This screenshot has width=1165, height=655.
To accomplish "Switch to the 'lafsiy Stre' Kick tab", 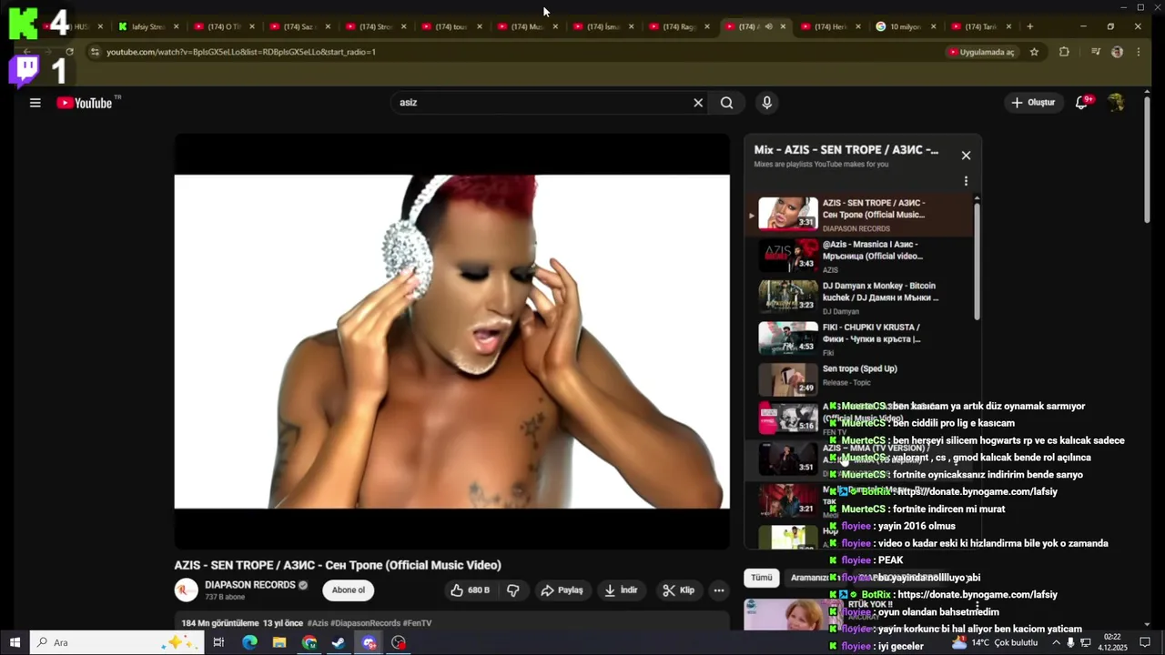I will 148,26.
